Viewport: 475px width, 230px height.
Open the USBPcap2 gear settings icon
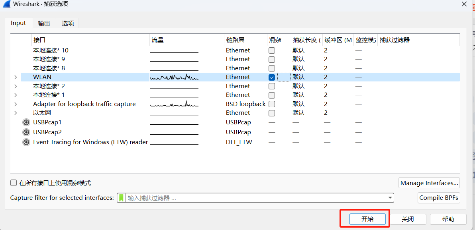[26, 132]
